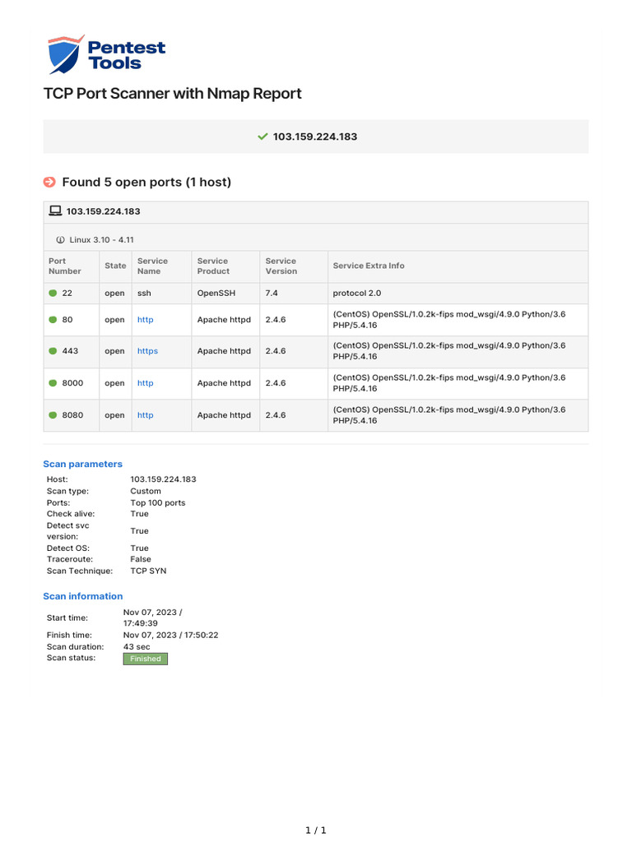Click the orange arrow icon beside Found 5 open ports
This screenshot has height=842, width=632.
tap(49, 182)
